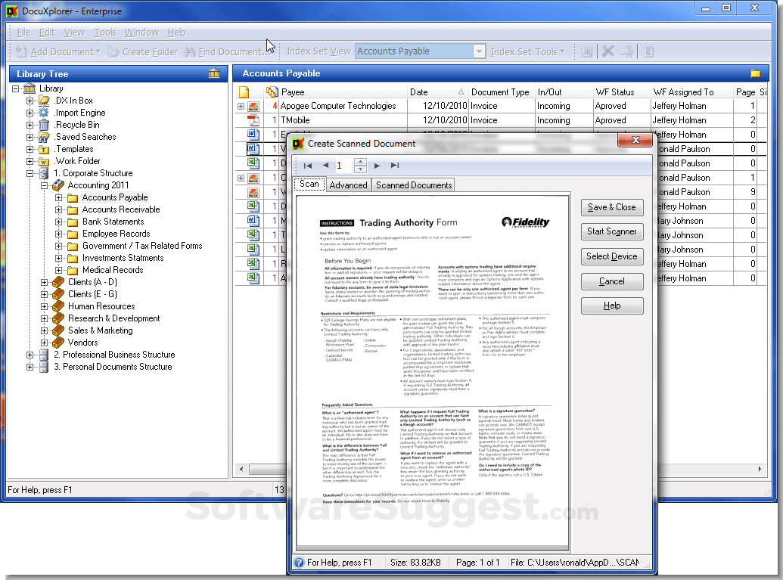This screenshot has width=783, height=580.
Task: Sort records by clicking the Date column header
Action: click(418, 91)
